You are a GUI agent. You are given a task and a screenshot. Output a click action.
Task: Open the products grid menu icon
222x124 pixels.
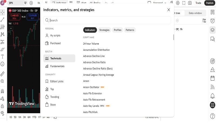coord(213,105)
